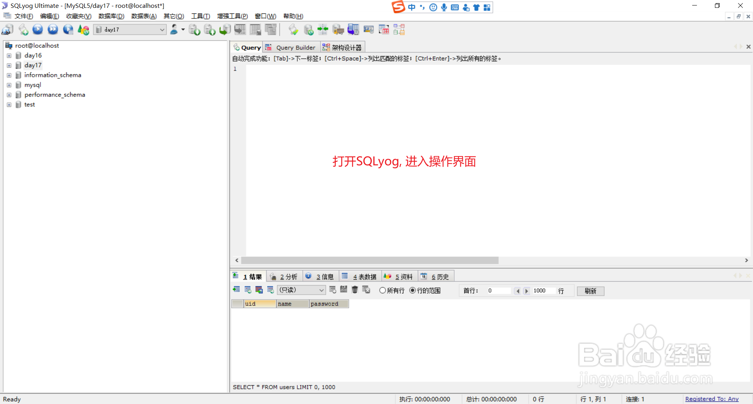Click the IME soft keyboard icon

(455, 7)
